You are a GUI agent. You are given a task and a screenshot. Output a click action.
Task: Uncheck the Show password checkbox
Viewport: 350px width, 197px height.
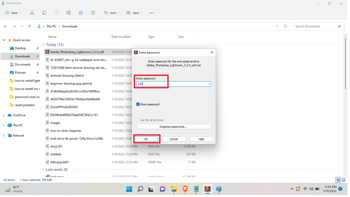(x=138, y=104)
